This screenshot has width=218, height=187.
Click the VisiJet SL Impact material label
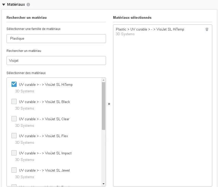45,153
